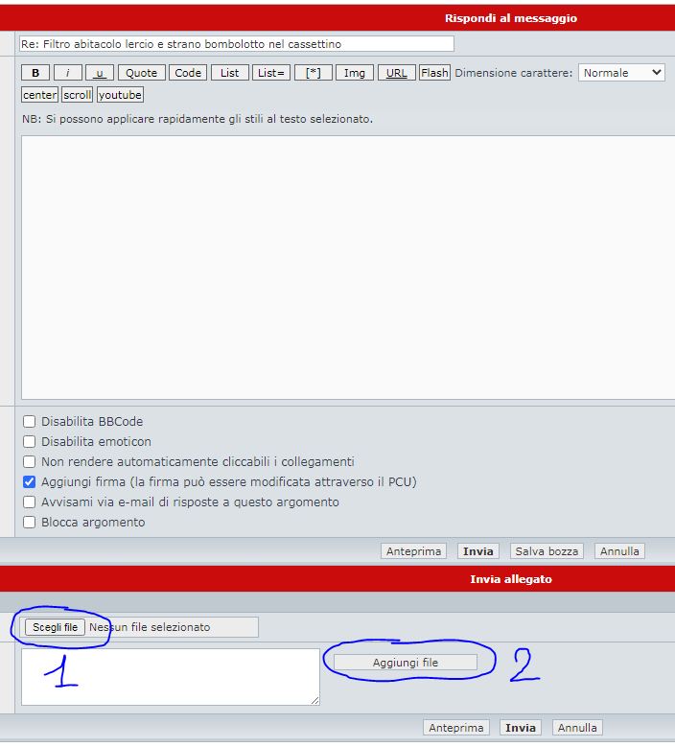Click the Bold (B) BBCode button
Viewport: 675px width, 747px height.
[35, 73]
